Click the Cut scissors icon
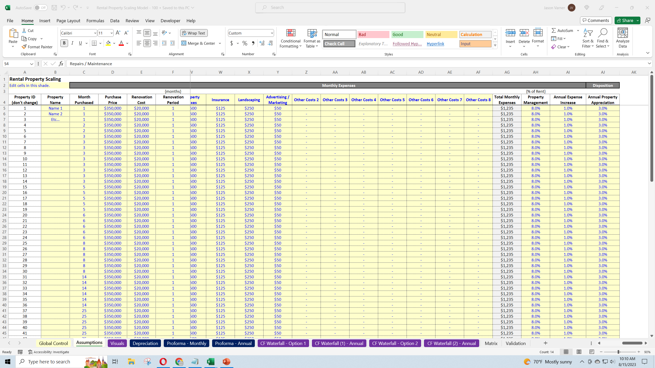655x368 pixels. click(24, 30)
